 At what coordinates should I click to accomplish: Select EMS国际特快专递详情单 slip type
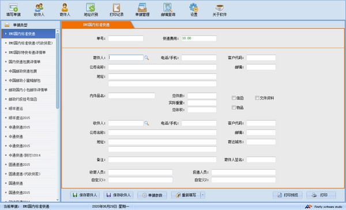[28, 52]
